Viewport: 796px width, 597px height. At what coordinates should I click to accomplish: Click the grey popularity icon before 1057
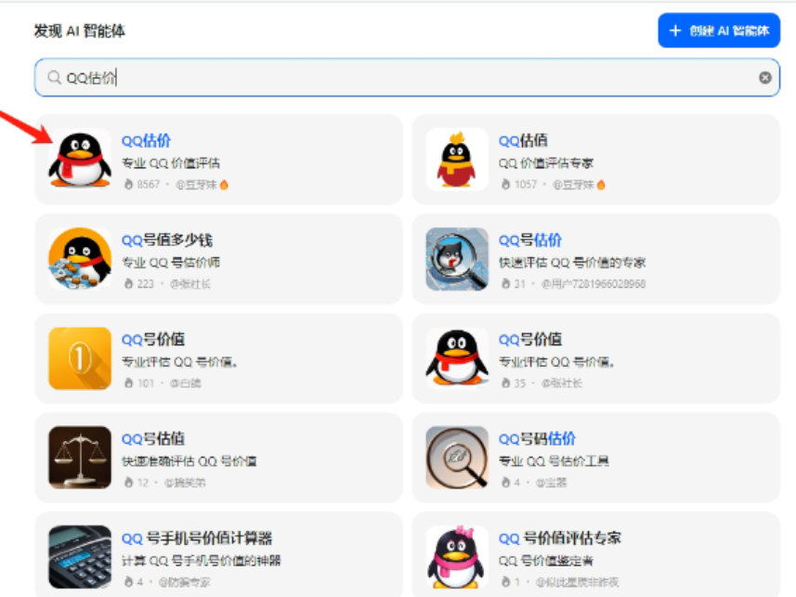[x=505, y=184]
